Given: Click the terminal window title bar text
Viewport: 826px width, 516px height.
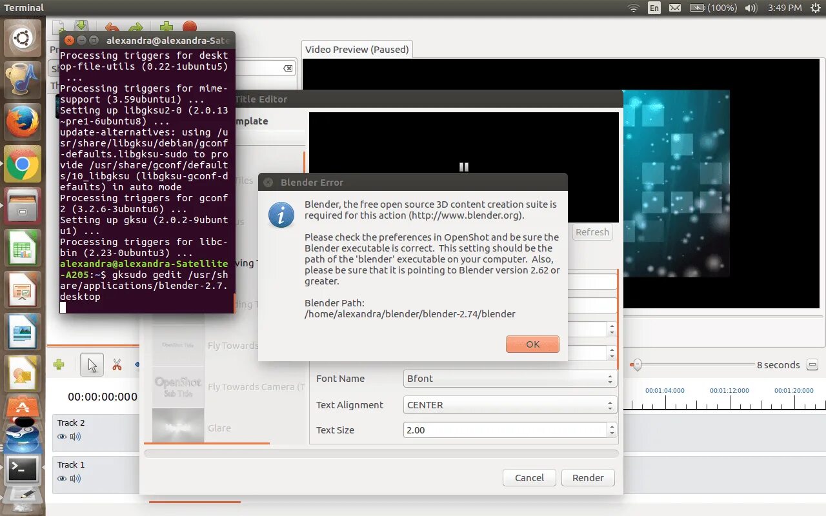Looking at the screenshot, I should click(168, 40).
